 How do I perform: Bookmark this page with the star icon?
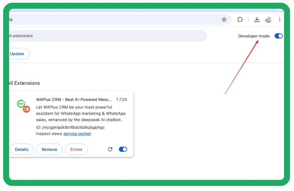224,19
